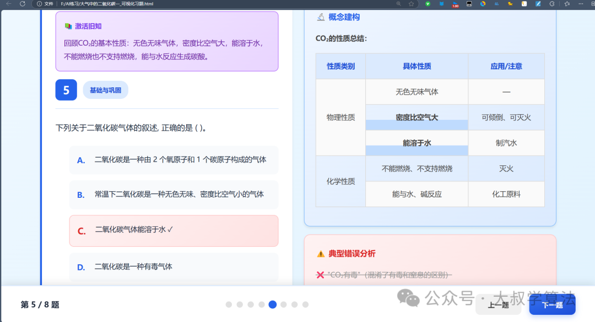Click the seventh pagination dot
Screen dimensions: 595x322
[295, 304]
